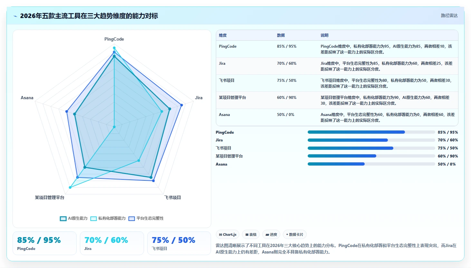Viewport: 471px width, 268px height.
Task: Click the Asana radar axis label
Action: click(27, 98)
